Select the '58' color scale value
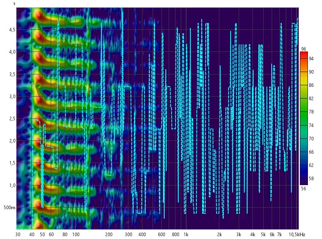 click(311, 179)
